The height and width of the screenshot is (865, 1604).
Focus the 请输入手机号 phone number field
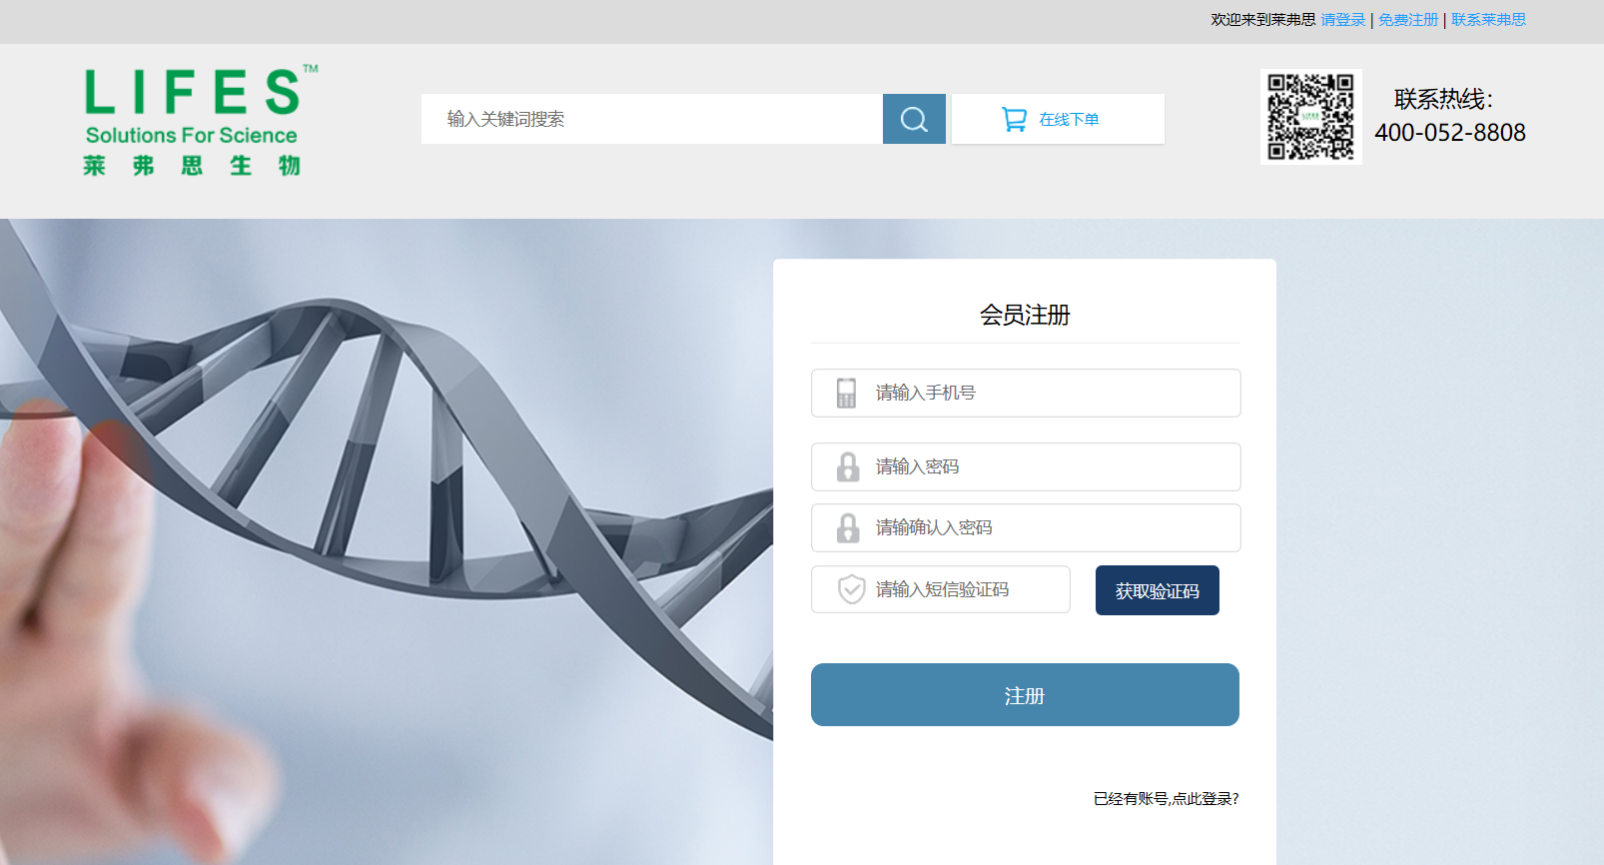(x=1026, y=393)
